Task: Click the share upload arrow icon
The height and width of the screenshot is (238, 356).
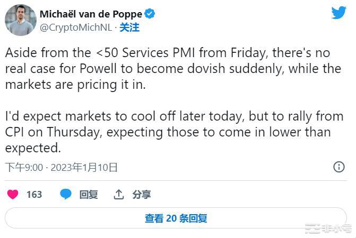Action: [x=119, y=195]
